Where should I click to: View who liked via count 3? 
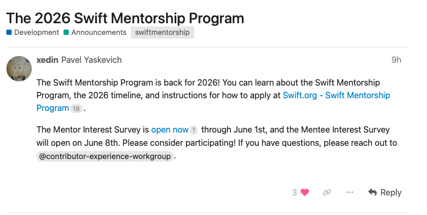tap(294, 192)
